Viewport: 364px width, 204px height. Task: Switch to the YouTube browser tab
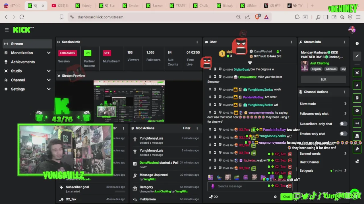(x=60, y=6)
